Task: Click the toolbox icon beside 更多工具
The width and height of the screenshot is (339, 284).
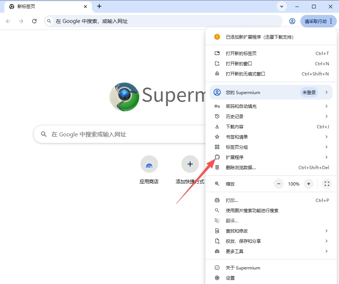Action: (x=217, y=251)
